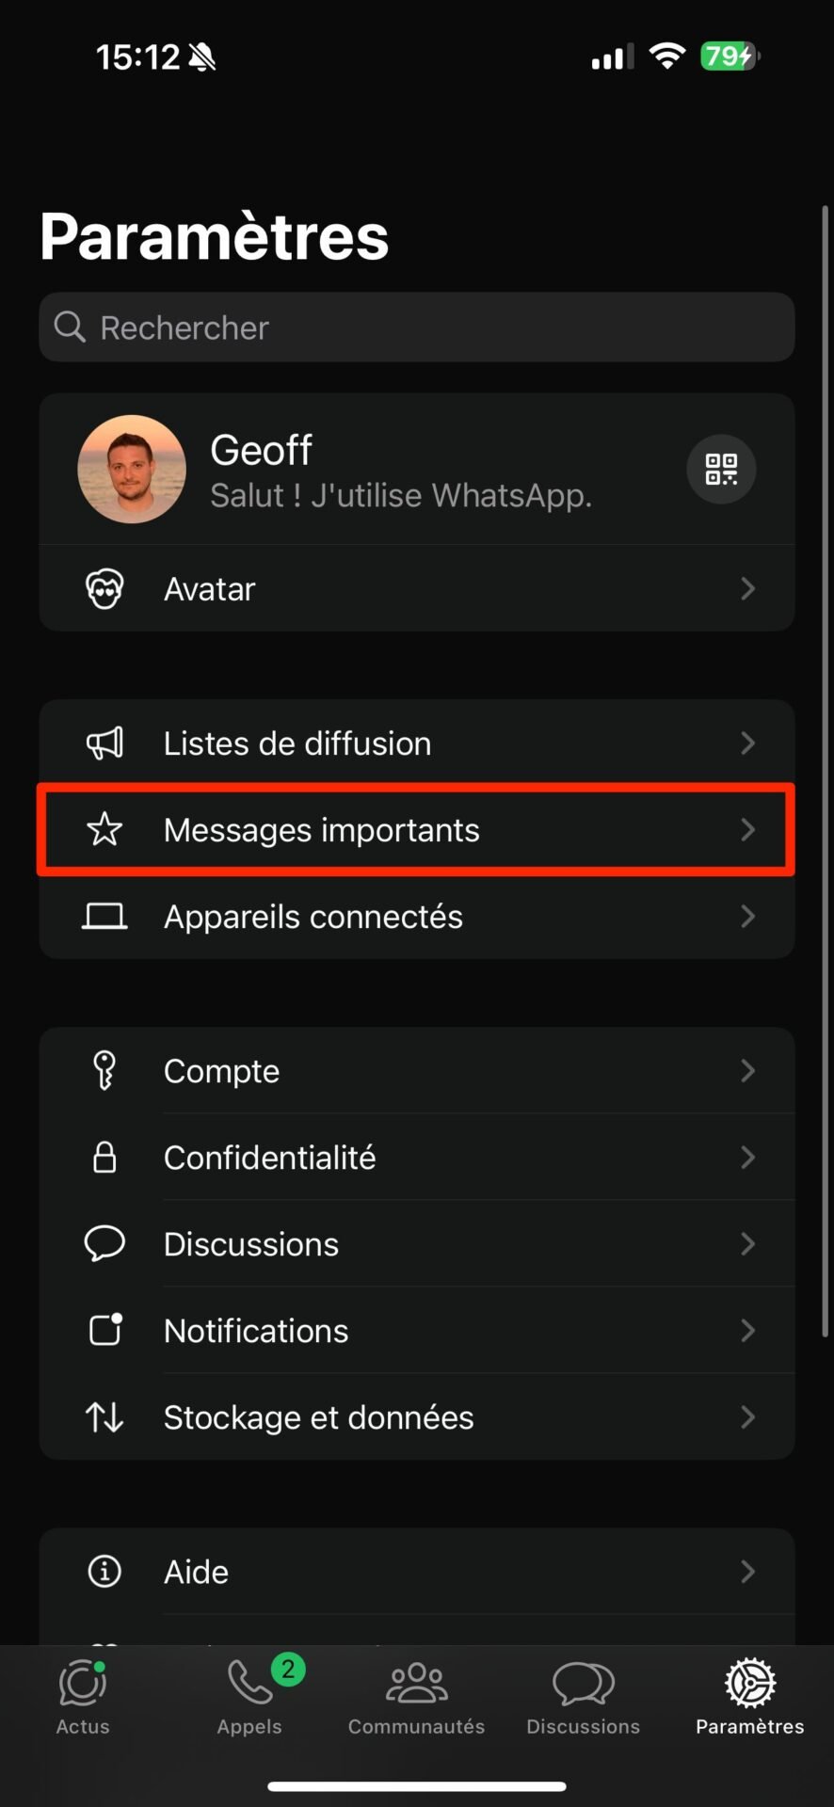Open the Discussions settings row chevron
Image resolution: width=834 pixels, height=1807 pixels.
point(748,1244)
